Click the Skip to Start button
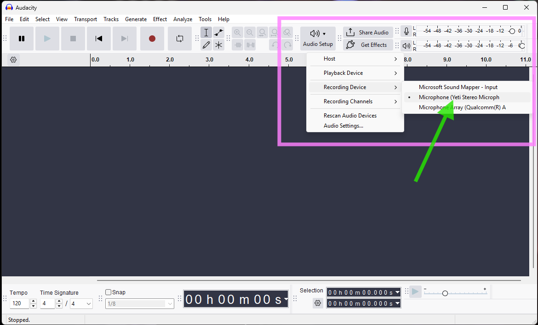Viewport: 538px width, 325px height. click(99, 39)
